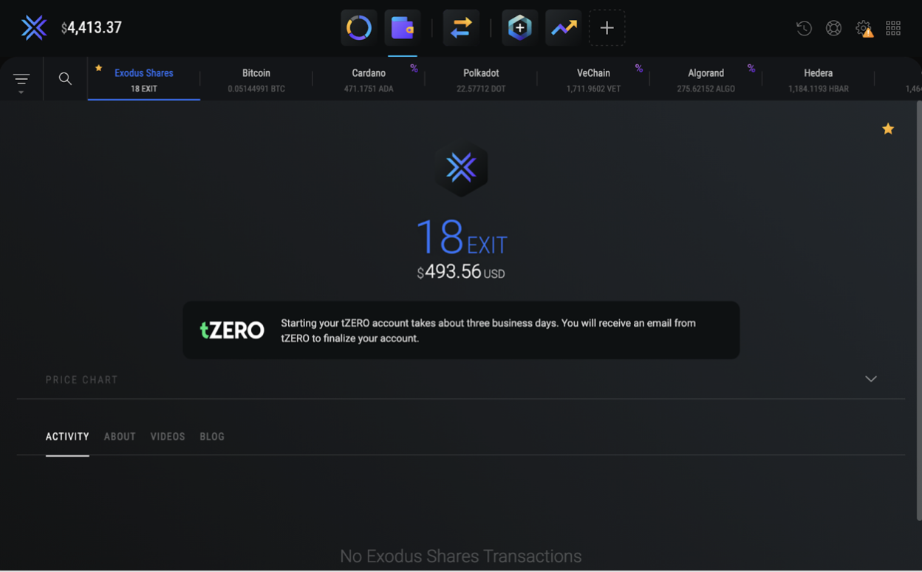Click the tZERO logo in banner

(232, 330)
